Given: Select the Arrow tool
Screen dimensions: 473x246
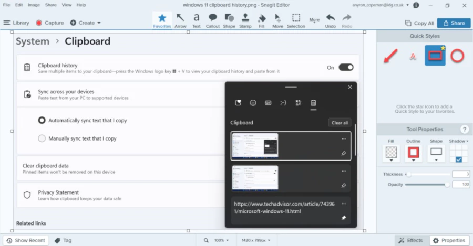Looking at the screenshot, I should [180, 20].
